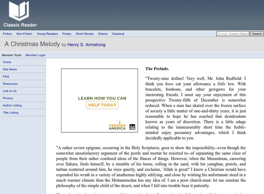Open author Henry S. Armstrong's page

[x=86, y=45]
